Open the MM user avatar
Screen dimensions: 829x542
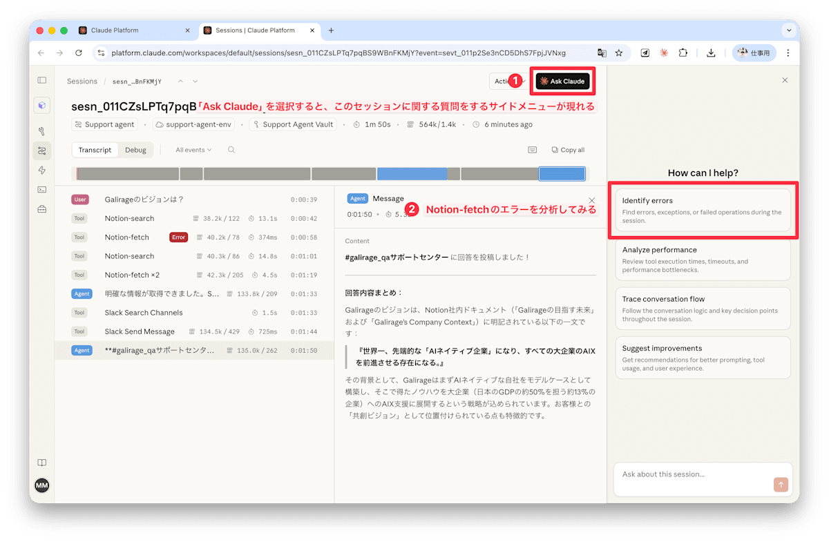[x=42, y=485]
